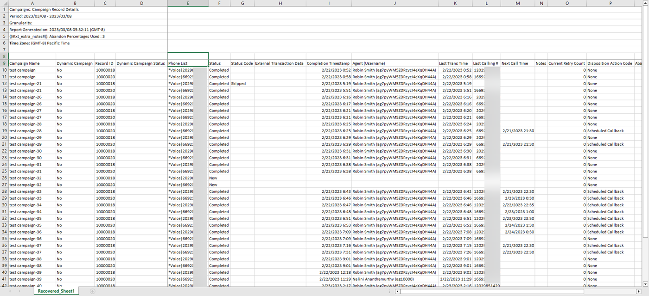
Task: Select column E header
Action: (x=188, y=3)
